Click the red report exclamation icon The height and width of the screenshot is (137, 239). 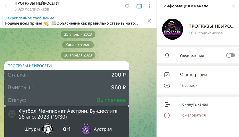167,115
